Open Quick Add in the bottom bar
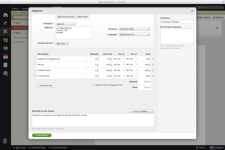This screenshot has height=150, width=225. (x=19, y=147)
